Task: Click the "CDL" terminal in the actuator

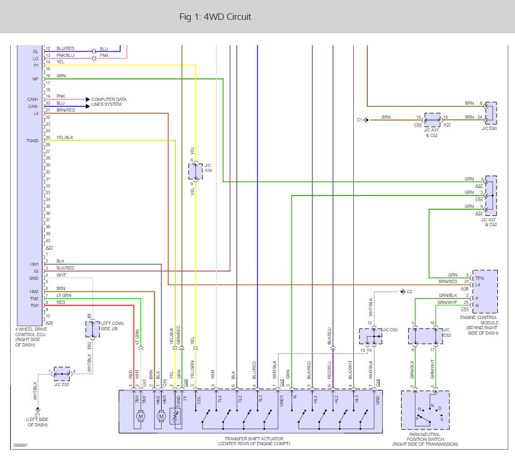Action: [199, 400]
